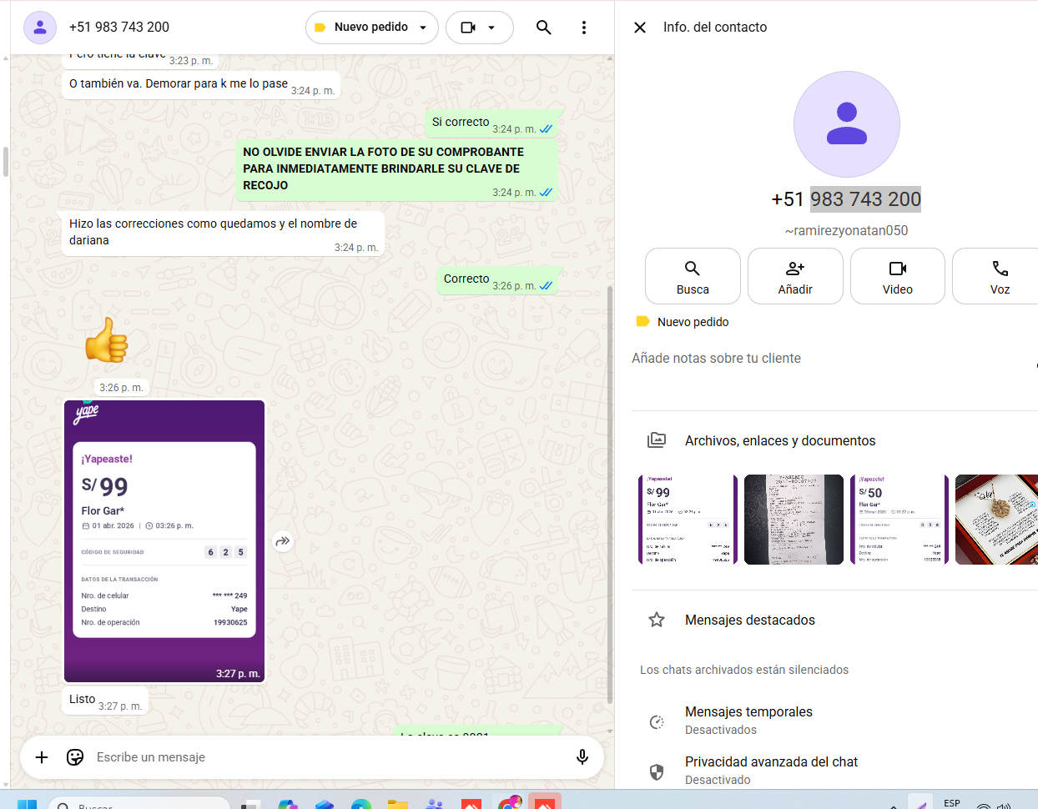
Task: Open Mensajes destacados
Action: coord(749,620)
